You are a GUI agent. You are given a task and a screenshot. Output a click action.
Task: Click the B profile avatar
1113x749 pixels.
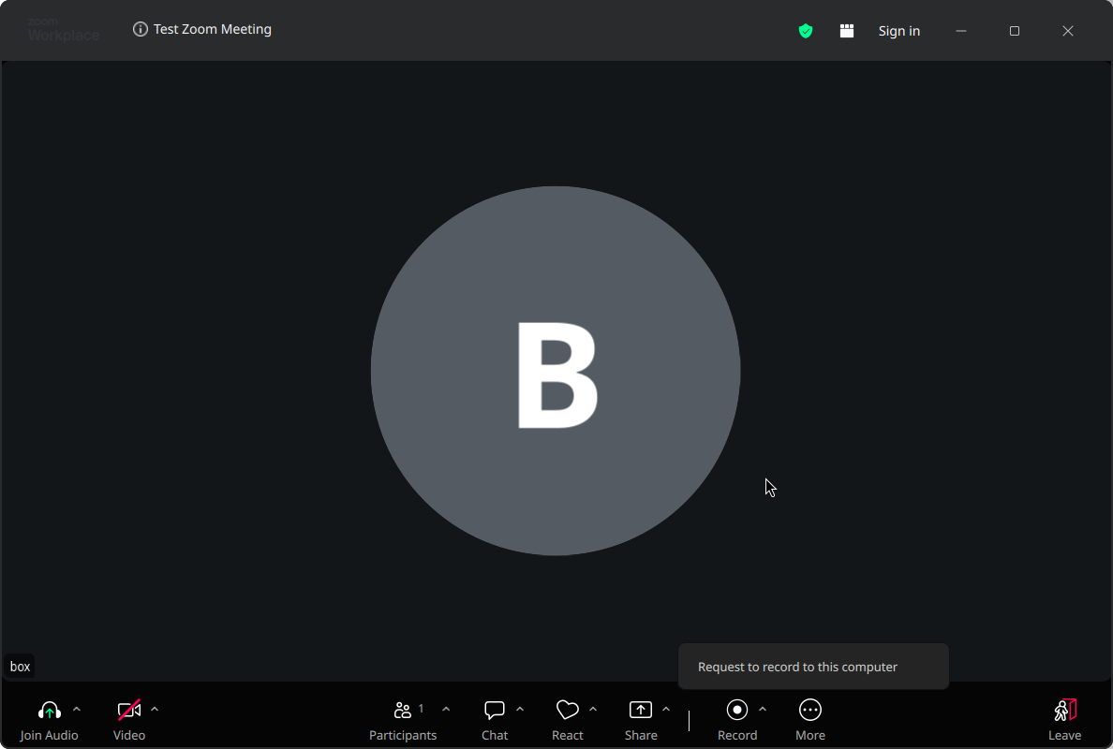click(556, 371)
